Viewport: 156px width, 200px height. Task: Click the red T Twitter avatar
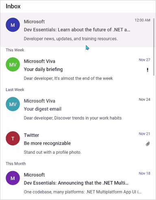[x=13, y=138]
